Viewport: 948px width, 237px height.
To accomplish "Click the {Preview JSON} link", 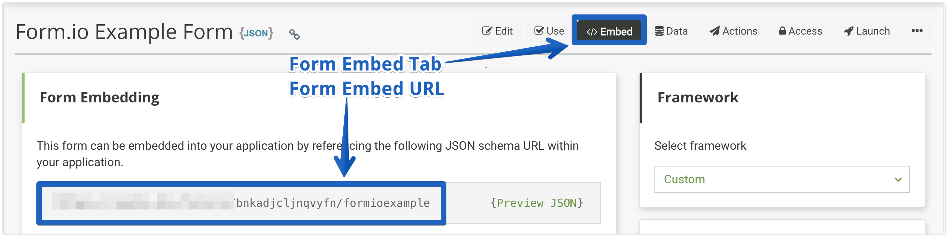I will point(537,203).
